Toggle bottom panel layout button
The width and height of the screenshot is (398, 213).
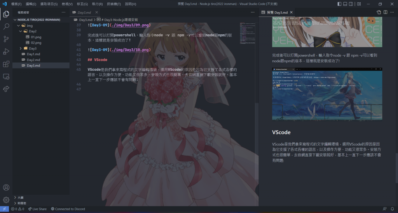point(345,4)
